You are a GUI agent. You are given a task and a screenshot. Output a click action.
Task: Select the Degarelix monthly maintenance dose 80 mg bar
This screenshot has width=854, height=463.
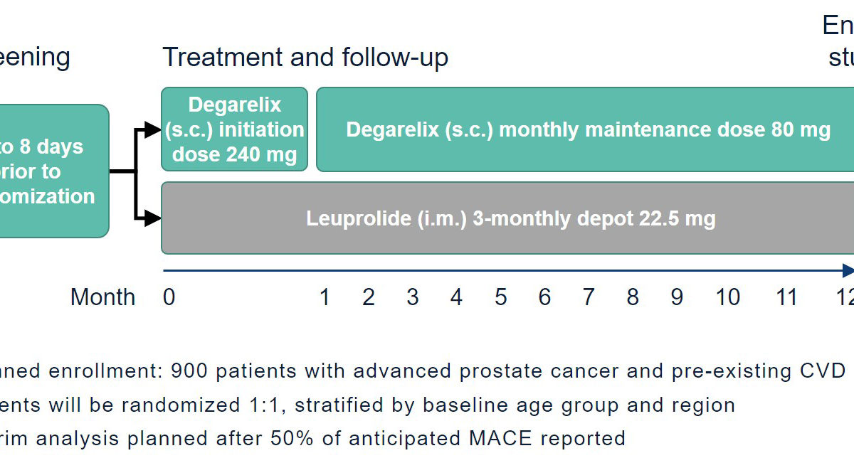coord(585,129)
